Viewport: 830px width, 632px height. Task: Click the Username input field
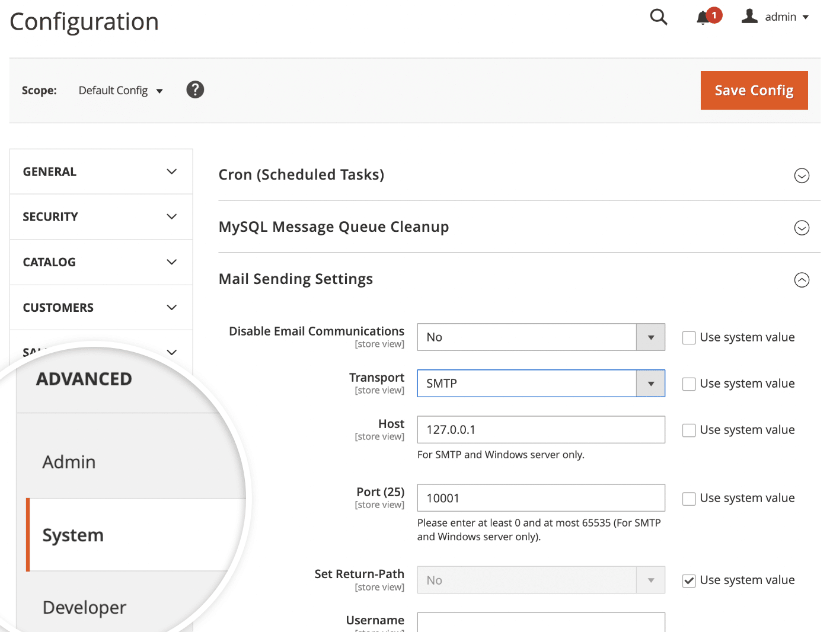541,622
